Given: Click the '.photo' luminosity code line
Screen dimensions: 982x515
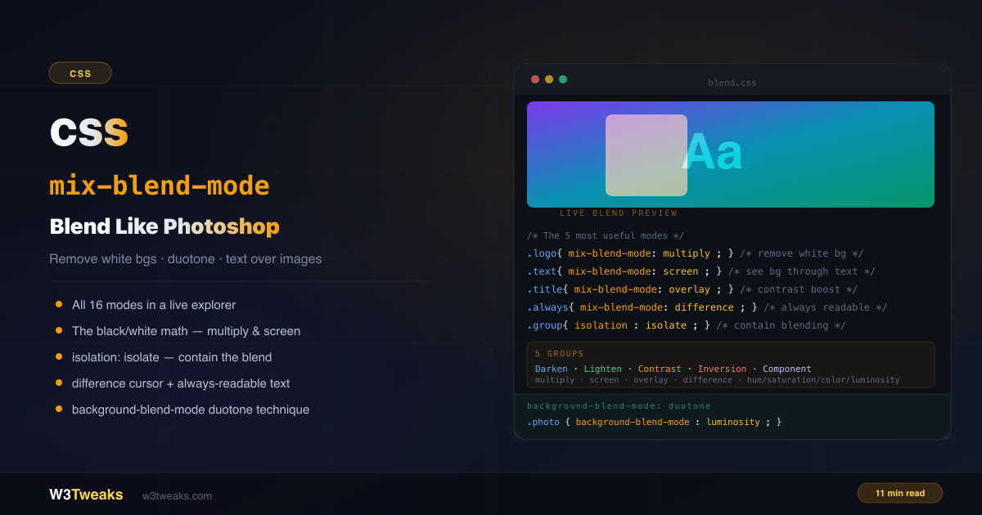Looking at the screenshot, I should tap(655, 422).
